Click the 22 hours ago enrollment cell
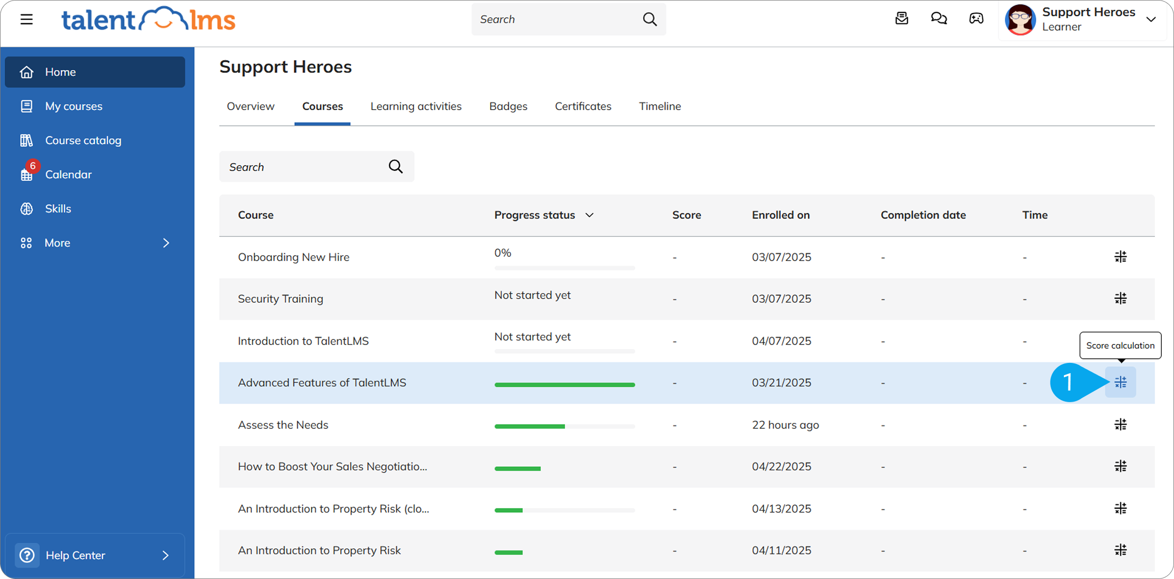Screen dimensions: 1174x579 [785, 425]
